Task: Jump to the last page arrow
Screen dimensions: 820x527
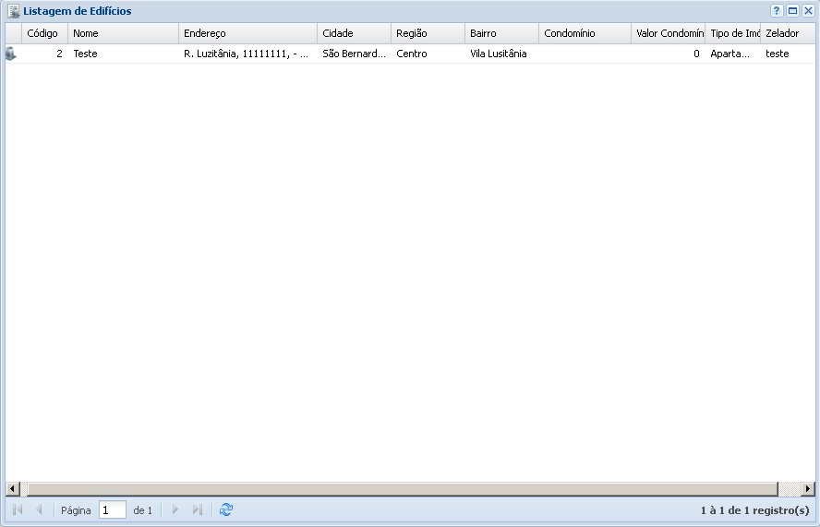Action: (x=197, y=509)
